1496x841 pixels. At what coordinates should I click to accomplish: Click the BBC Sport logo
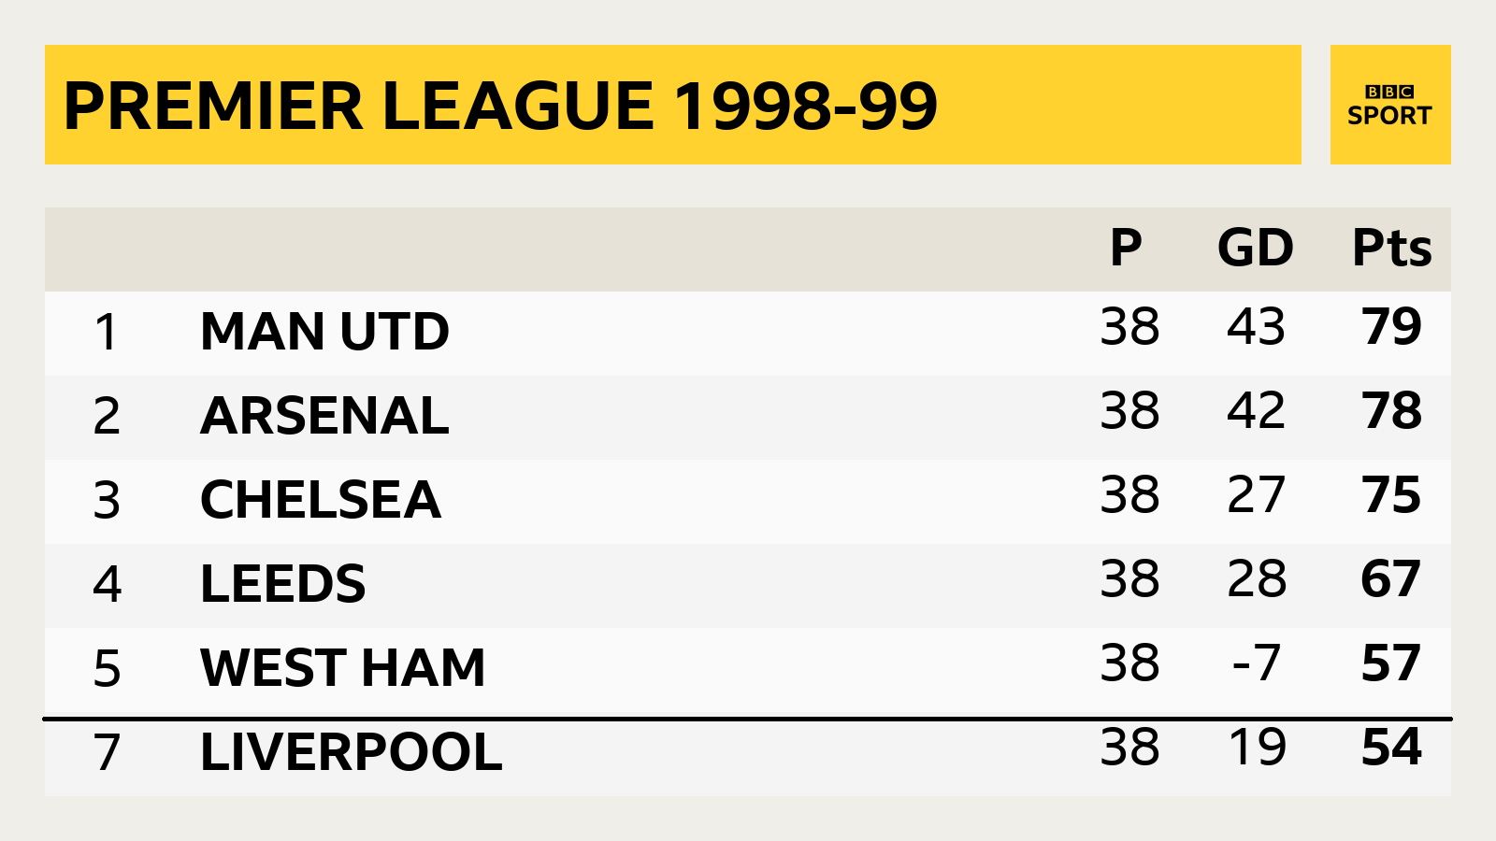click(1390, 105)
